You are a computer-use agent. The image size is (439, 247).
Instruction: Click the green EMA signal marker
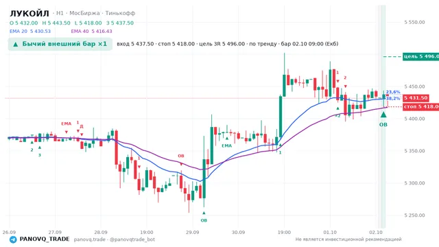click(227, 145)
